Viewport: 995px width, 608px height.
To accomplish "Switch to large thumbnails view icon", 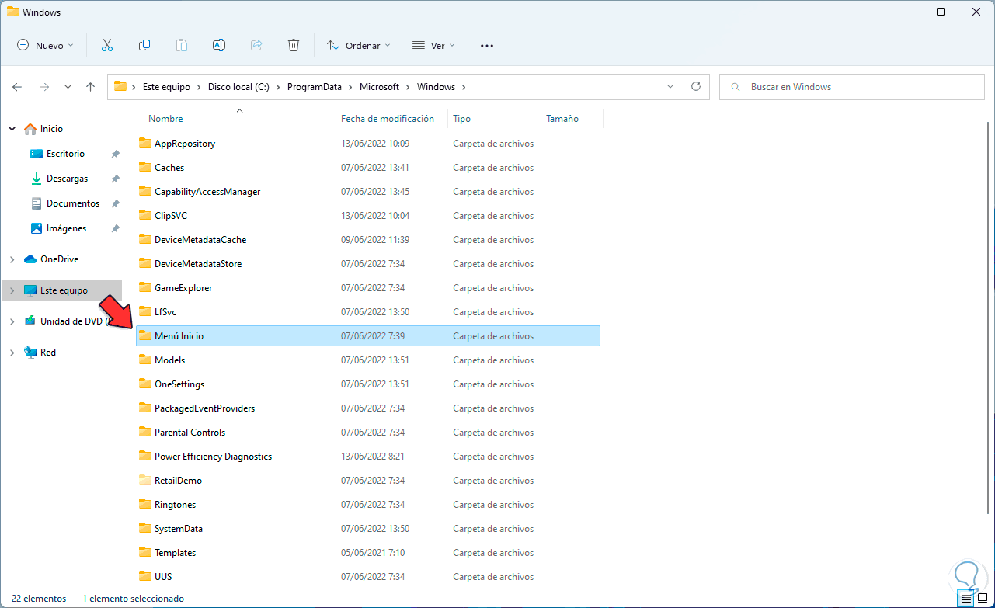I will (983, 599).
